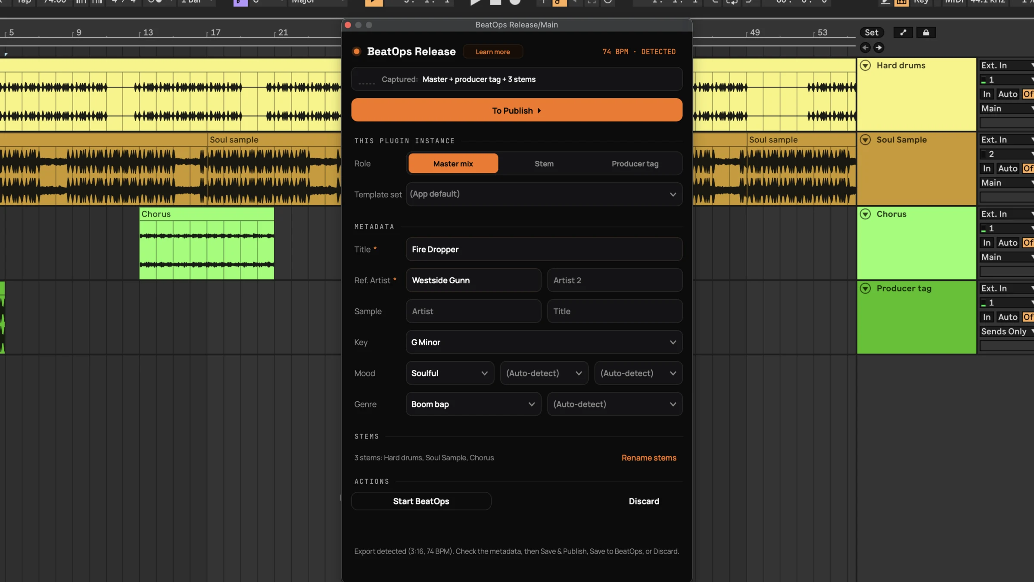Set Chorus track monitor to Auto
Screen dimensions: 1034x582
pyautogui.click(x=1008, y=243)
